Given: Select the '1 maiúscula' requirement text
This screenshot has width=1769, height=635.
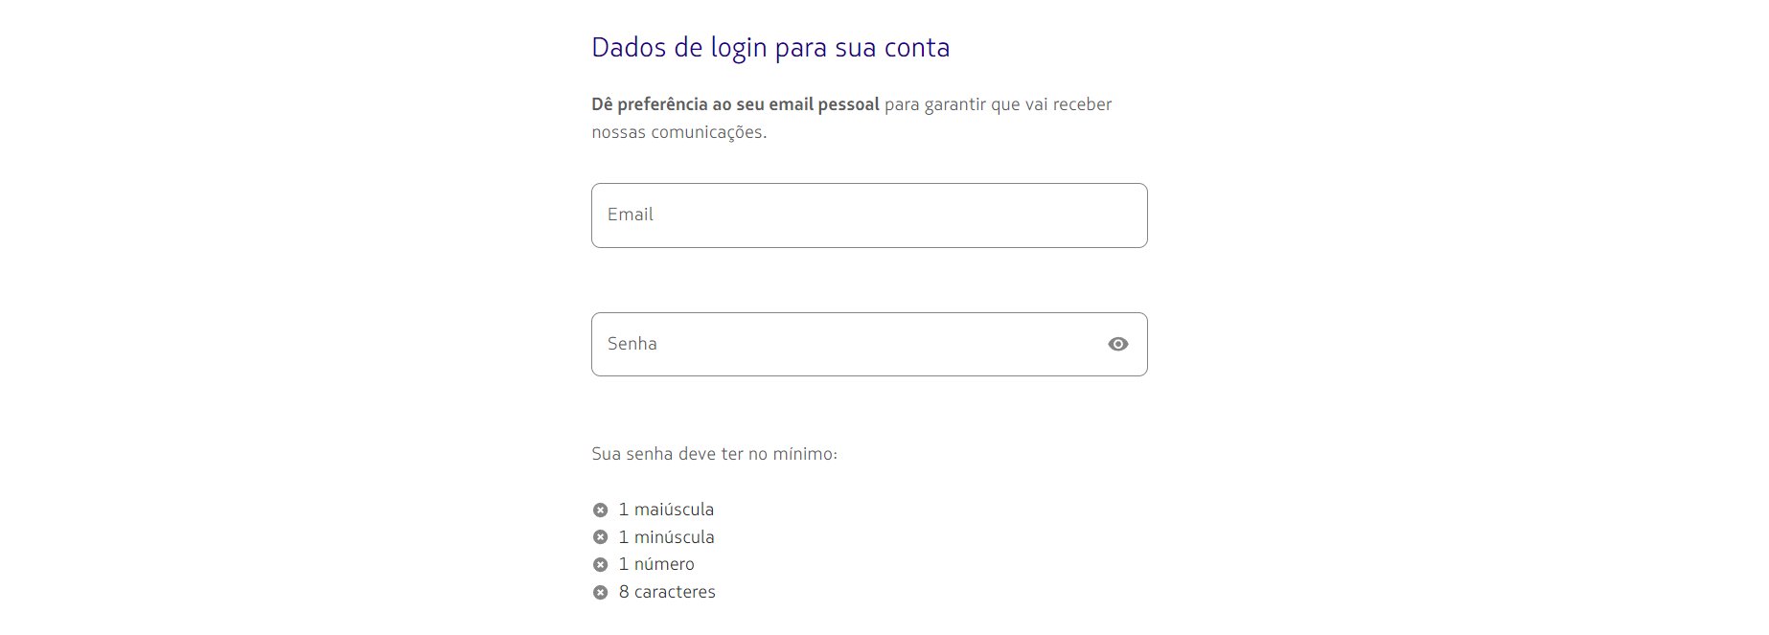Looking at the screenshot, I should click(666, 510).
